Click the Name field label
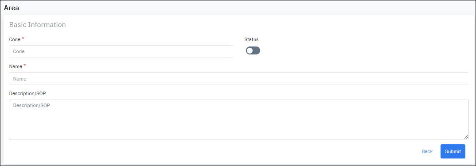The width and height of the screenshot is (476, 166). (16, 66)
